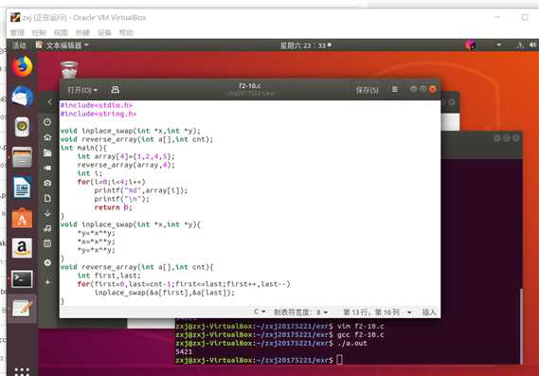Open the 视图 menu in VirtualBox
This screenshot has width=539, height=376.
pos(61,32)
